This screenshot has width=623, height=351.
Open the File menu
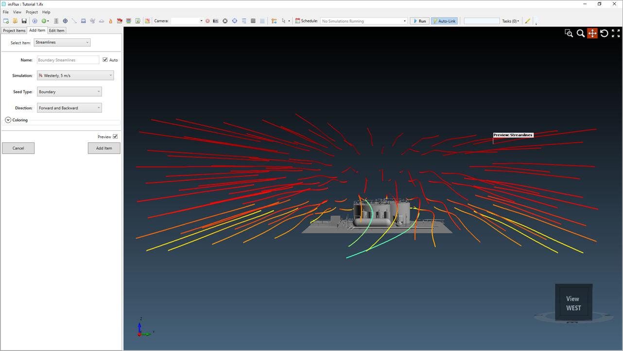pos(6,12)
